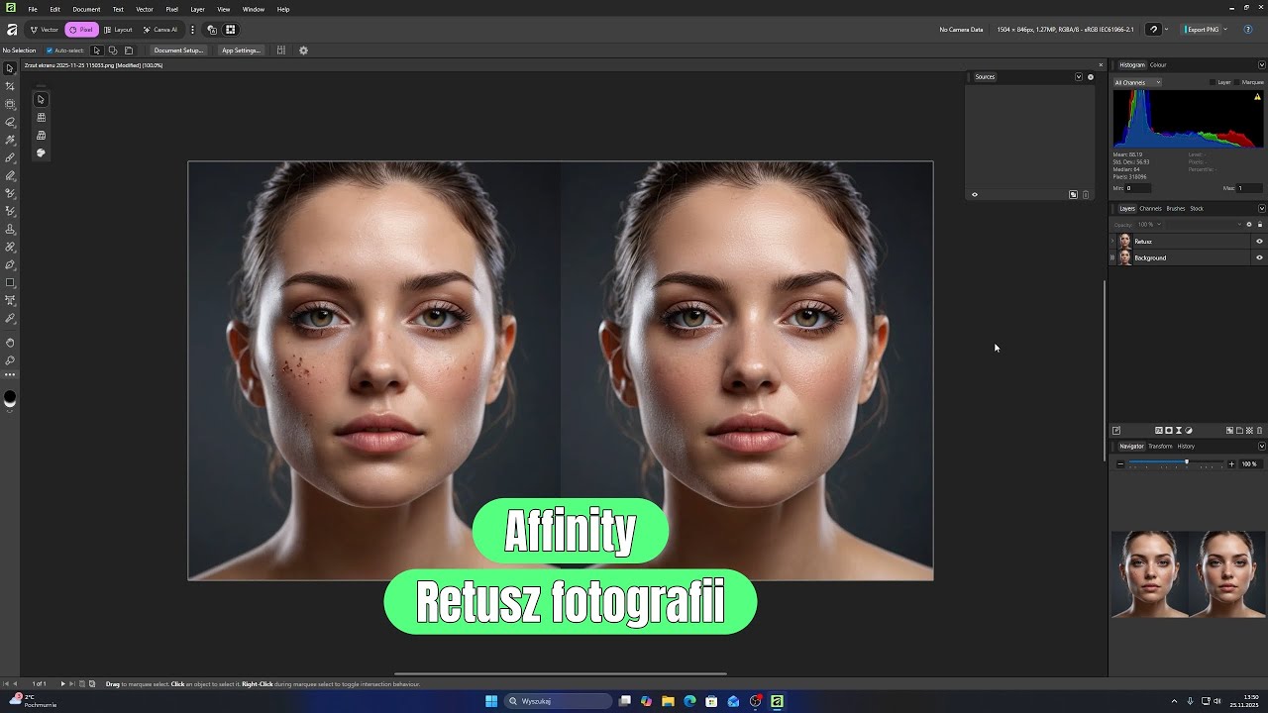Toggle the Auto-select checkbox

(x=50, y=51)
